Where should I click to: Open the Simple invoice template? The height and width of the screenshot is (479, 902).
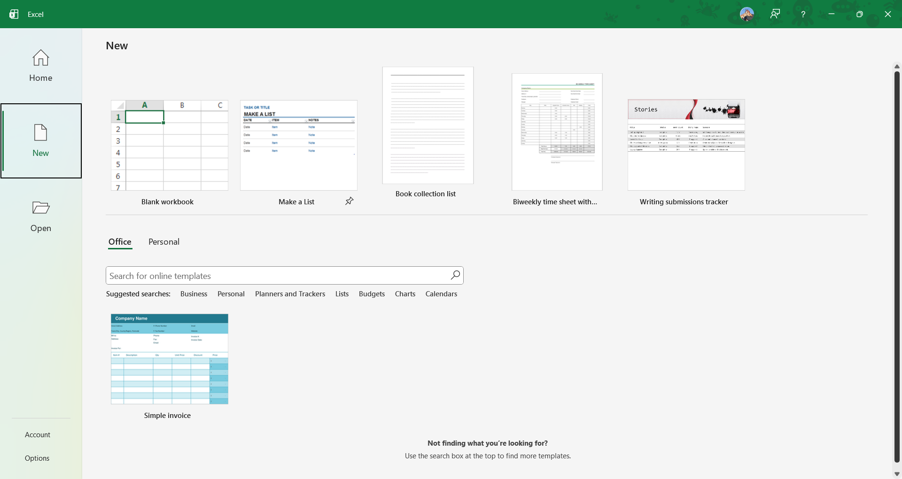(169, 359)
